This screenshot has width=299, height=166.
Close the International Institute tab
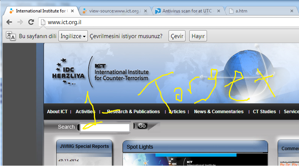(72, 11)
